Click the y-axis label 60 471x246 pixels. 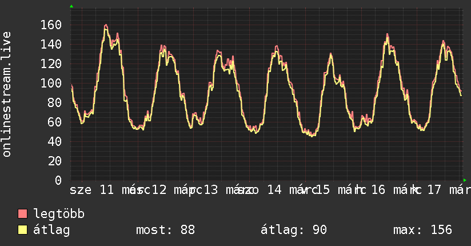55,122
